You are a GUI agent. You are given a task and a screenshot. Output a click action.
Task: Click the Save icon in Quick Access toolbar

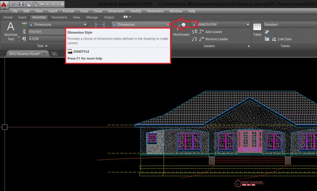point(21,4)
